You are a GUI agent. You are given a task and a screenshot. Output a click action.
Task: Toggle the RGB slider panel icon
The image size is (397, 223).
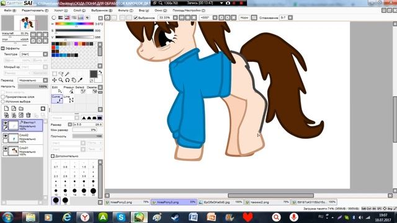tap(61, 18)
